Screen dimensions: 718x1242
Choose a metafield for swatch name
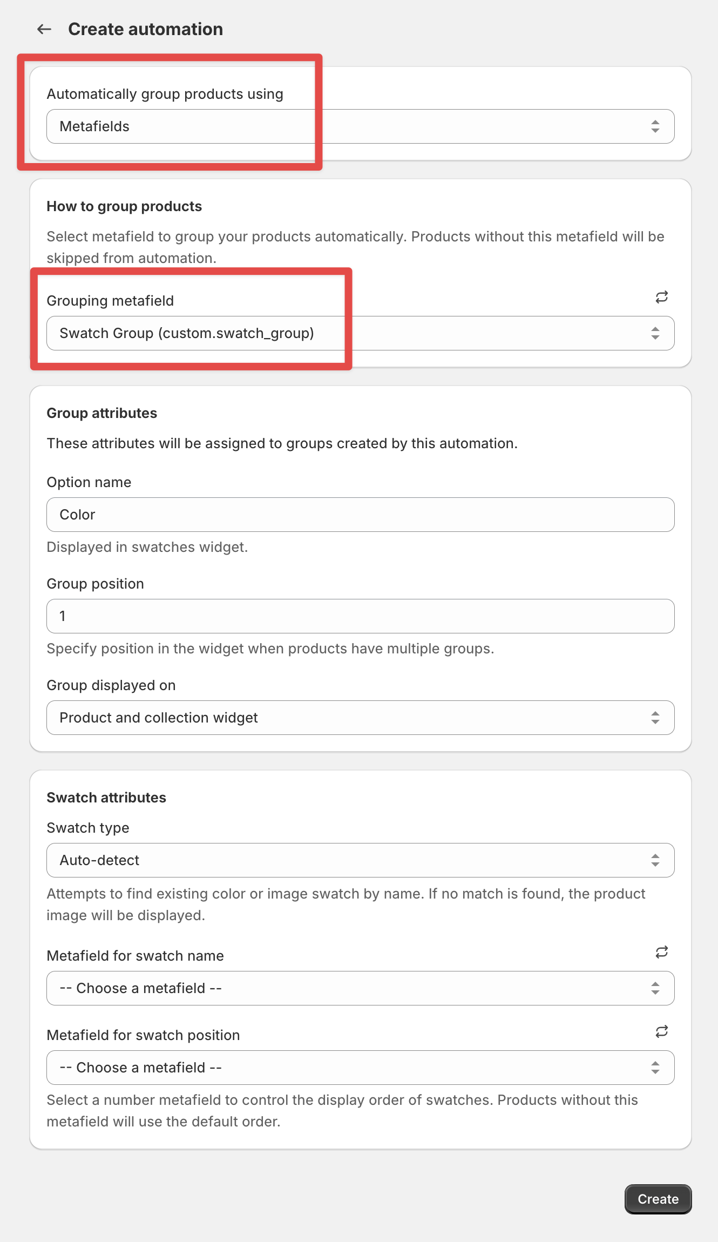pyautogui.click(x=360, y=988)
